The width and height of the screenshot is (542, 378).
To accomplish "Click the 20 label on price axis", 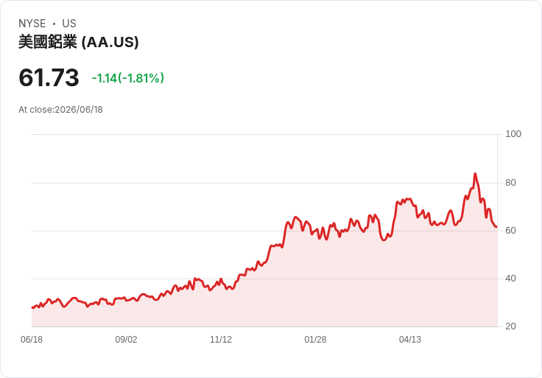I will click(510, 326).
